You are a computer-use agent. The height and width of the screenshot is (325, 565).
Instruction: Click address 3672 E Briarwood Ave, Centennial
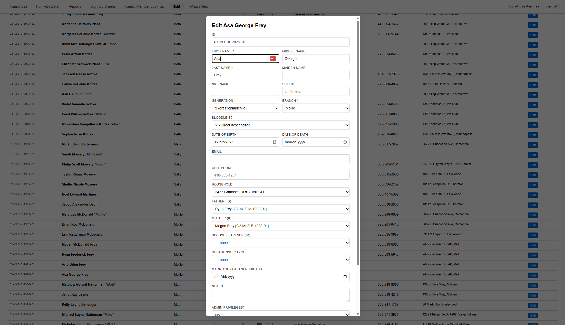(x=446, y=144)
